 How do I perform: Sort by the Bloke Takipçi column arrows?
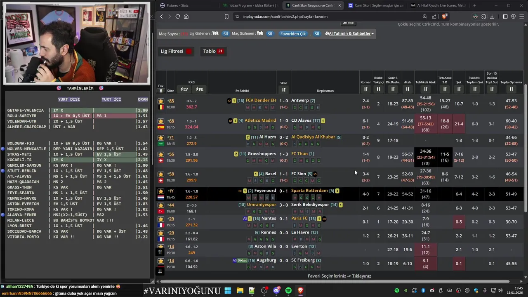pyautogui.click(x=378, y=89)
